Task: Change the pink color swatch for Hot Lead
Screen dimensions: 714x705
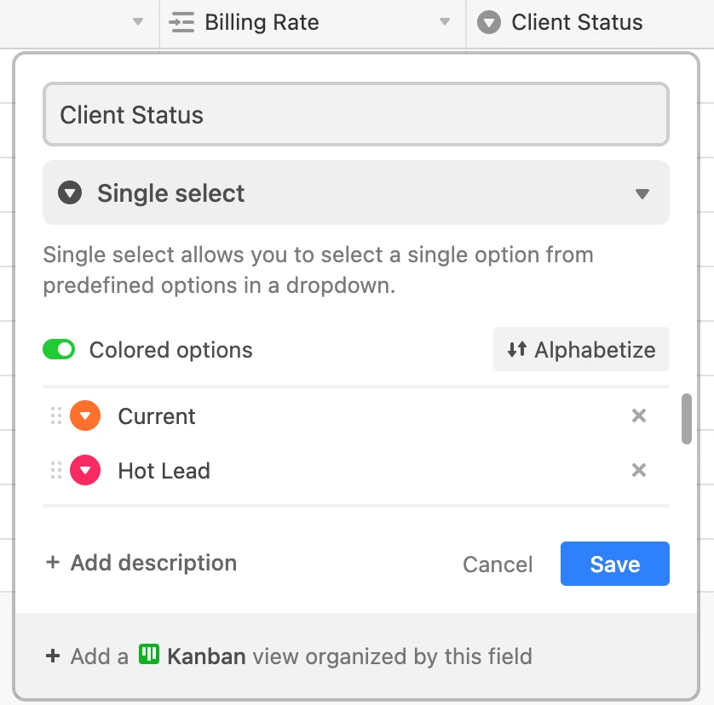Action: 85,471
